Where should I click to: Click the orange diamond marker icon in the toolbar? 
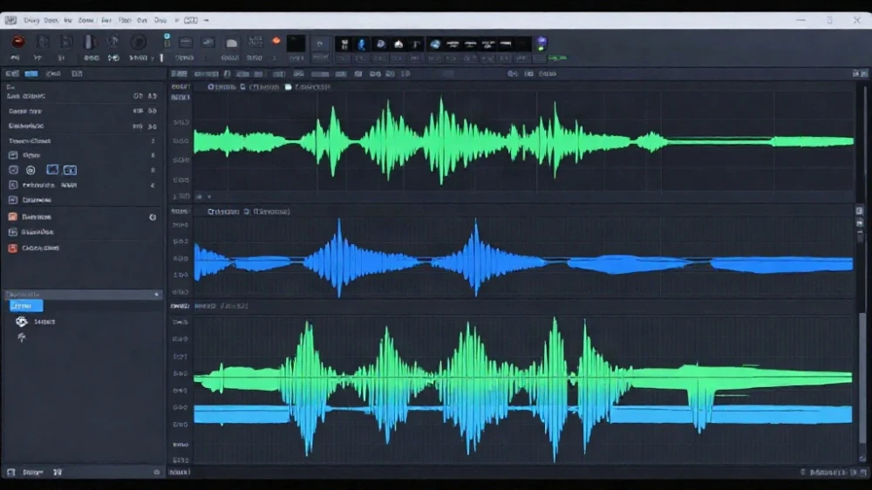[276, 41]
